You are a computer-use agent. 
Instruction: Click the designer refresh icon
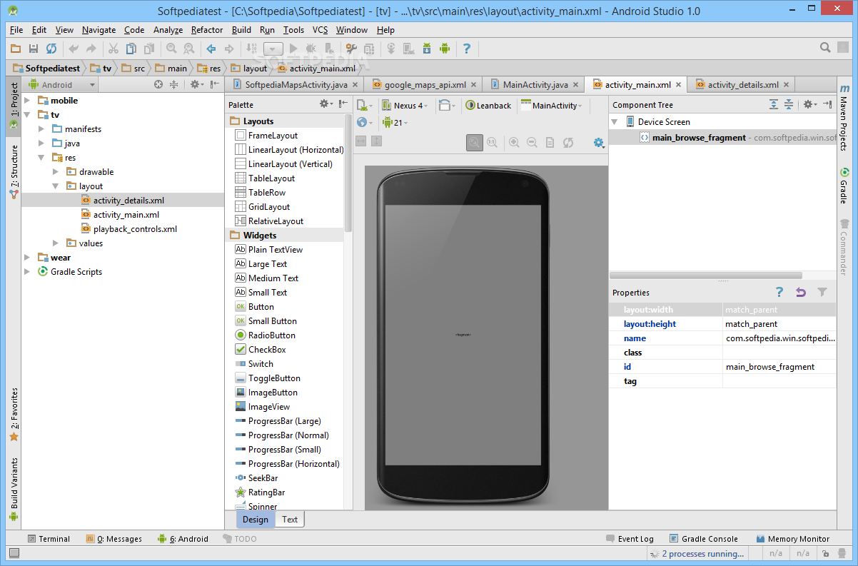568,142
